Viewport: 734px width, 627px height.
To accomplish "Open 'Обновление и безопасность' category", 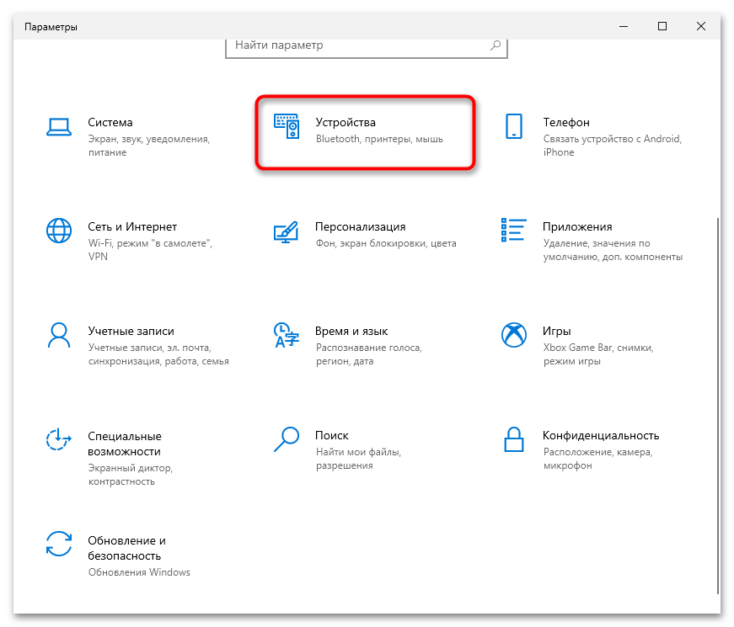I will coord(127,548).
